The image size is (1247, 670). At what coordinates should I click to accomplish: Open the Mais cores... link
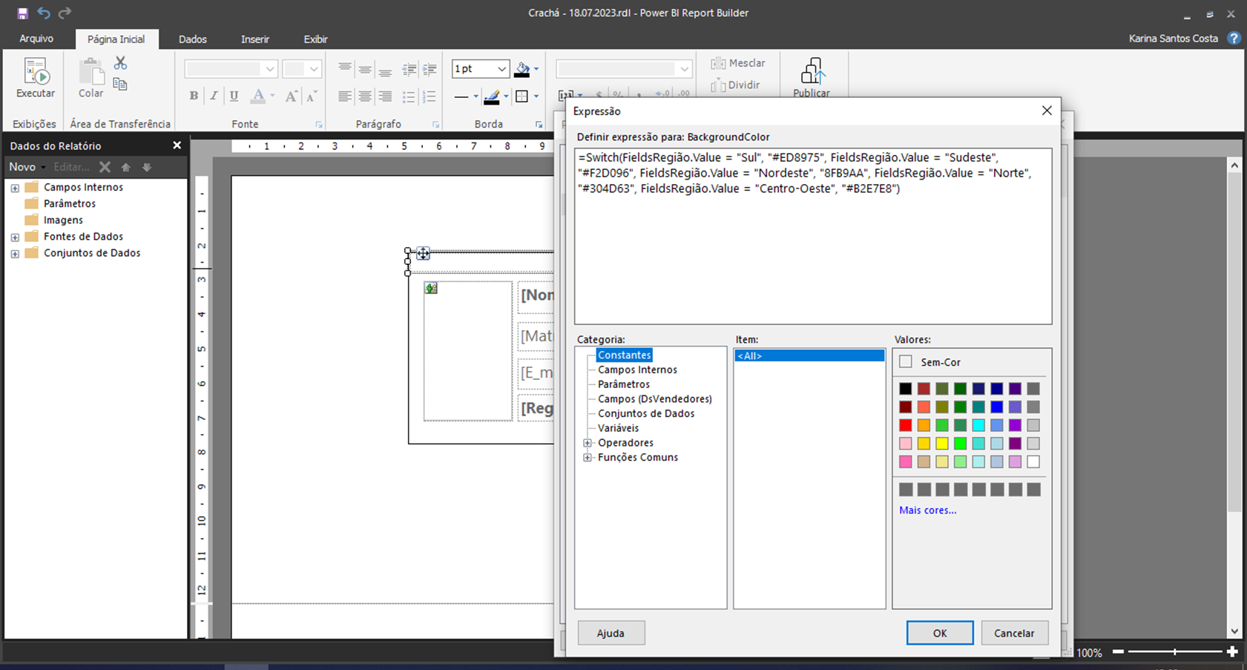[927, 510]
